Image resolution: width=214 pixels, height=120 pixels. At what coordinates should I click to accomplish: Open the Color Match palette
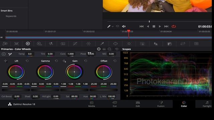(16, 44)
